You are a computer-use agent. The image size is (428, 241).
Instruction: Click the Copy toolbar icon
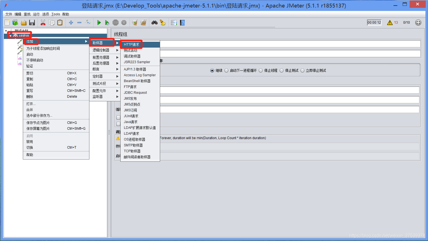[x=52, y=23]
